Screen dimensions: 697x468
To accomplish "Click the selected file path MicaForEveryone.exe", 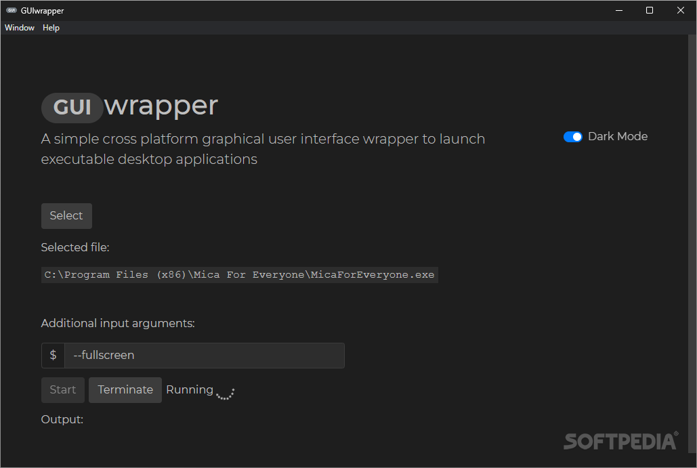I will [x=240, y=275].
